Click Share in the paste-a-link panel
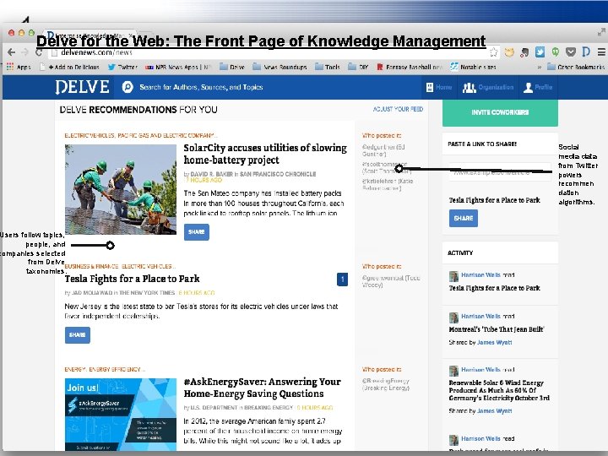 coord(464,219)
